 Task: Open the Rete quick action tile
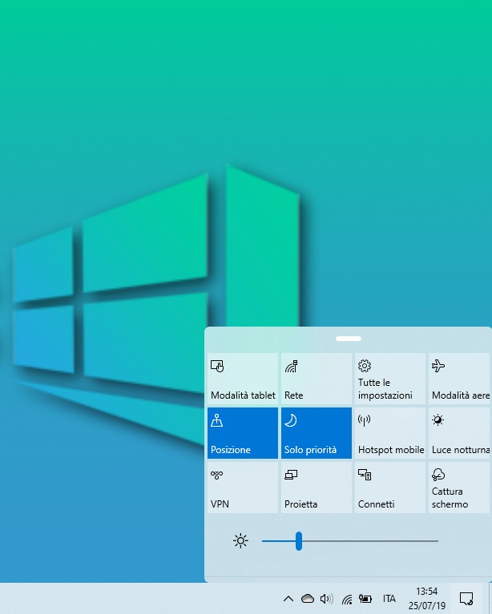pyautogui.click(x=317, y=379)
